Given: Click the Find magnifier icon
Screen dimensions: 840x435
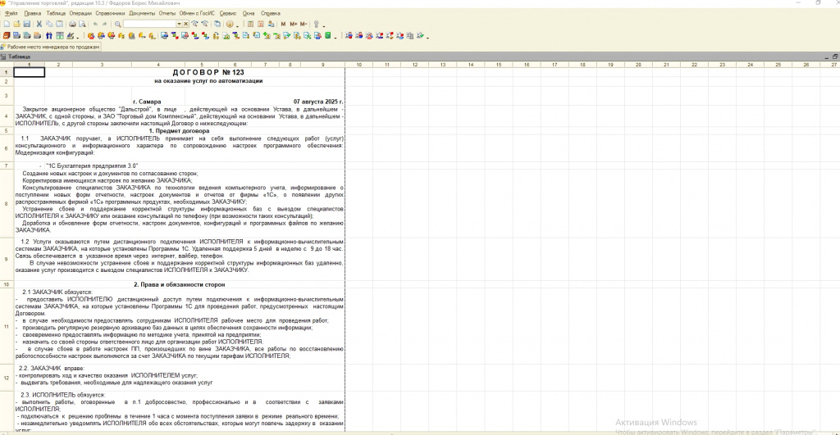Looking at the screenshot, I should [118, 24].
